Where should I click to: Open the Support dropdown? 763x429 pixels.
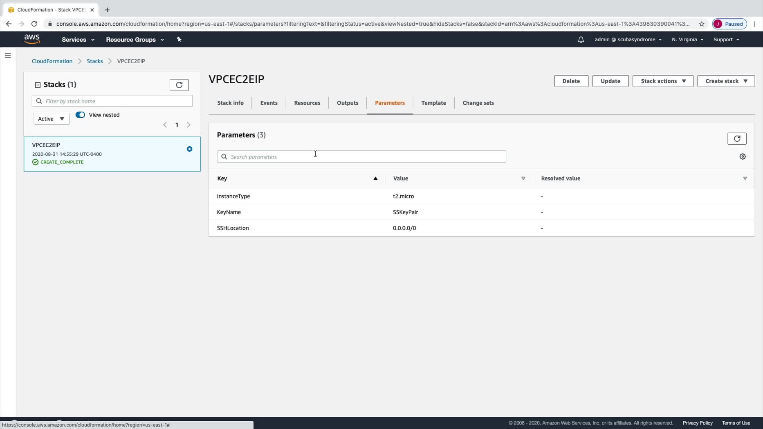click(726, 40)
